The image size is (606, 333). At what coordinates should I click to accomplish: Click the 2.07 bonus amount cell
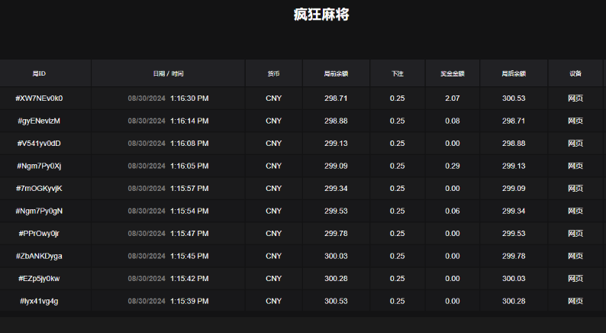(452, 99)
